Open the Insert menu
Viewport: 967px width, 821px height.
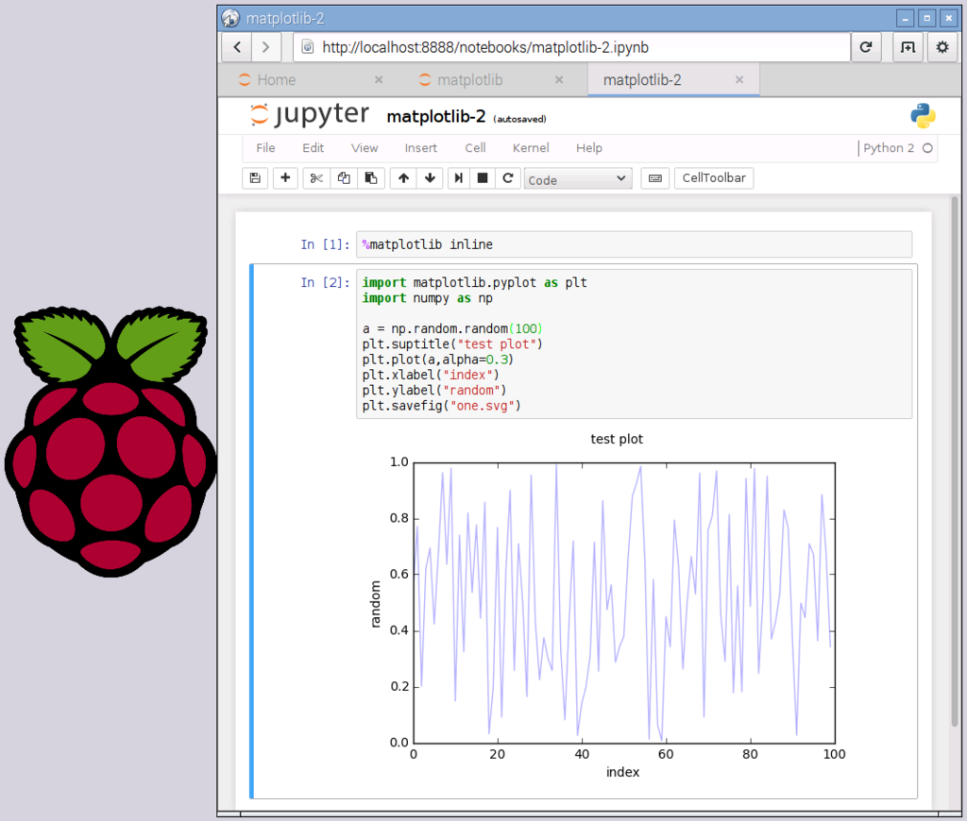(420, 148)
